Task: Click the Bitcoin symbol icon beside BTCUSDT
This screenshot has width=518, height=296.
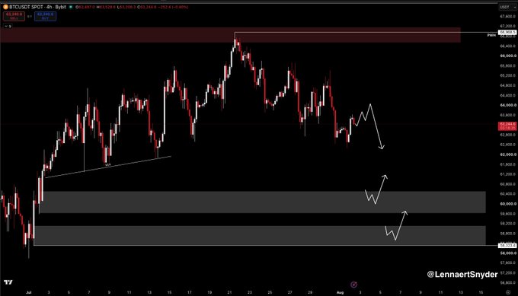Action: 5,7
